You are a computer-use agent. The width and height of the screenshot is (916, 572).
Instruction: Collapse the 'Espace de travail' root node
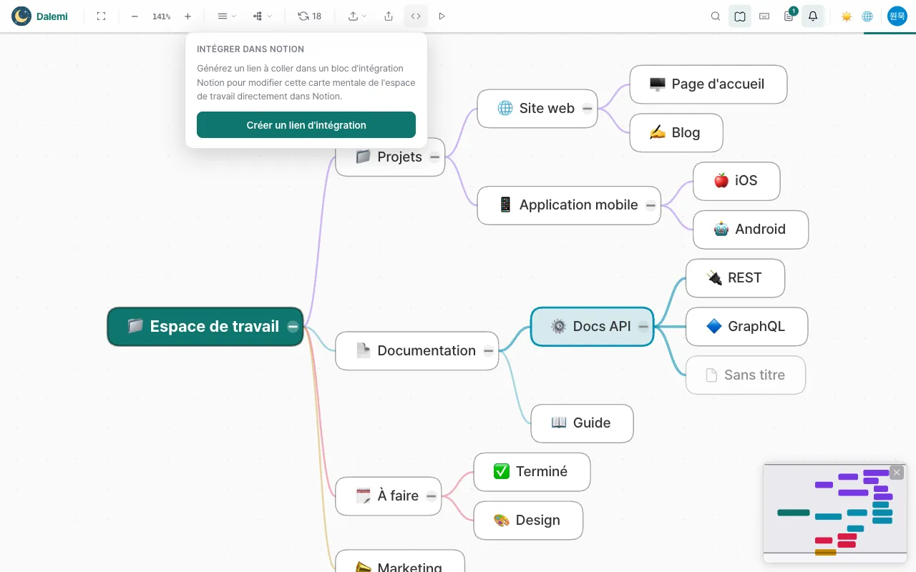point(293,327)
